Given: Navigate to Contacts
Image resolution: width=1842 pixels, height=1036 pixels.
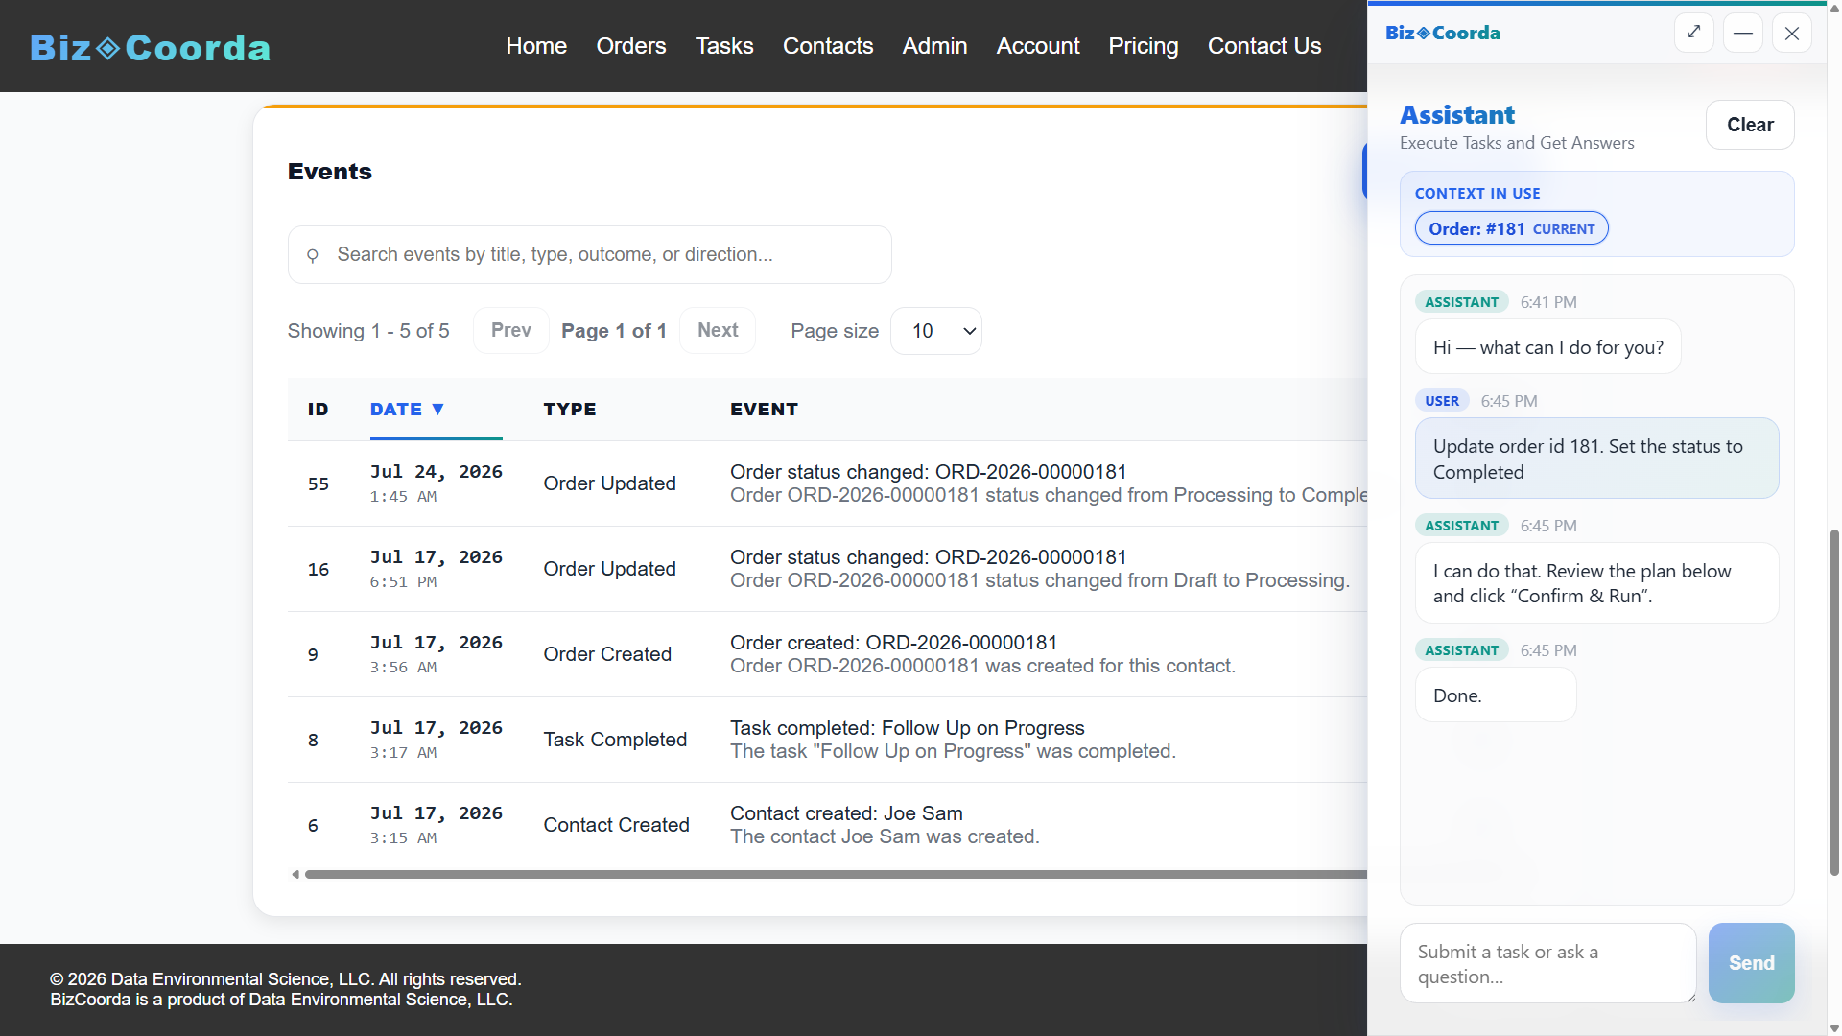Looking at the screenshot, I should point(828,46).
